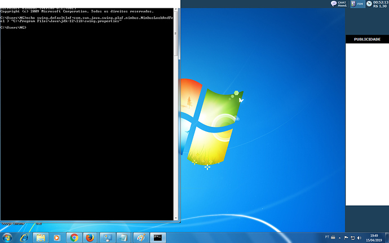The height and width of the screenshot is (243, 389).
Task: Expand the hidden system tray icons
Action: pyautogui.click(x=339, y=238)
